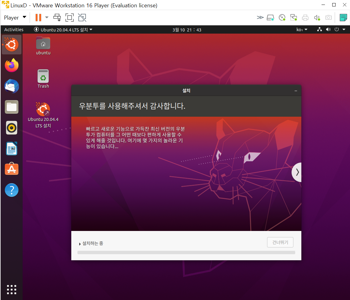The width and height of the screenshot is (350, 300).
Task: Click the printer device icon
Action: tap(305, 17)
